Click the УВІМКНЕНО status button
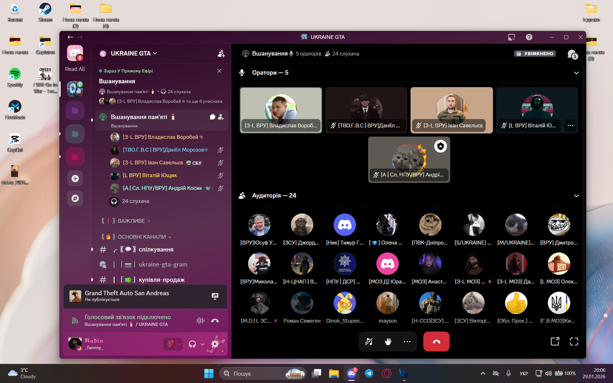 point(535,54)
